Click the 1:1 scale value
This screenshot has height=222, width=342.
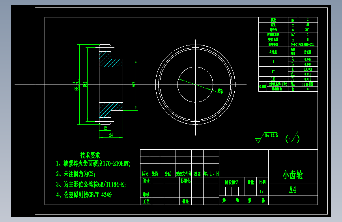(262, 192)
